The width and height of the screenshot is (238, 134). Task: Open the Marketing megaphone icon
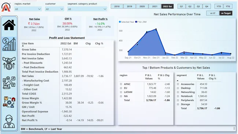pos(9,83)
